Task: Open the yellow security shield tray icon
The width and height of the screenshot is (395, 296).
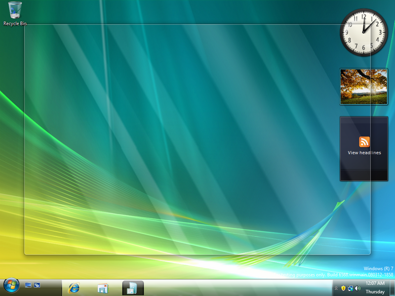Action: tap(343, 289)
